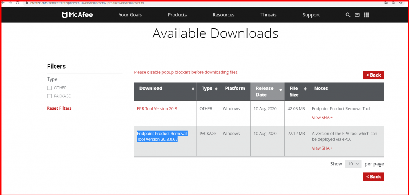Viewport: 409px width, 195px height.
Task: Check the PACKAGE type filter
Action: [49, 96]
